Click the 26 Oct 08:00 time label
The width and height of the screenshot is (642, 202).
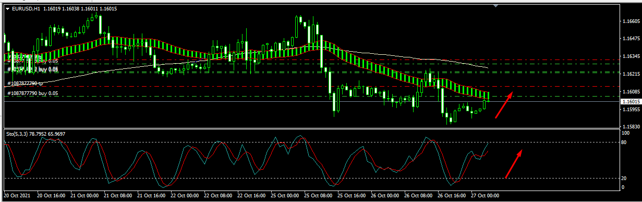tap(418, 196)
